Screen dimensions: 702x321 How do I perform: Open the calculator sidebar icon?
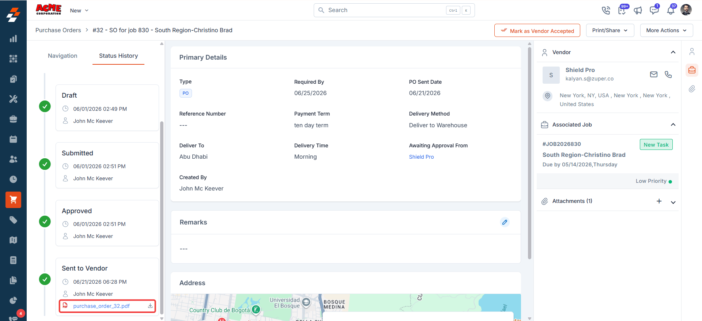(13, 260)
